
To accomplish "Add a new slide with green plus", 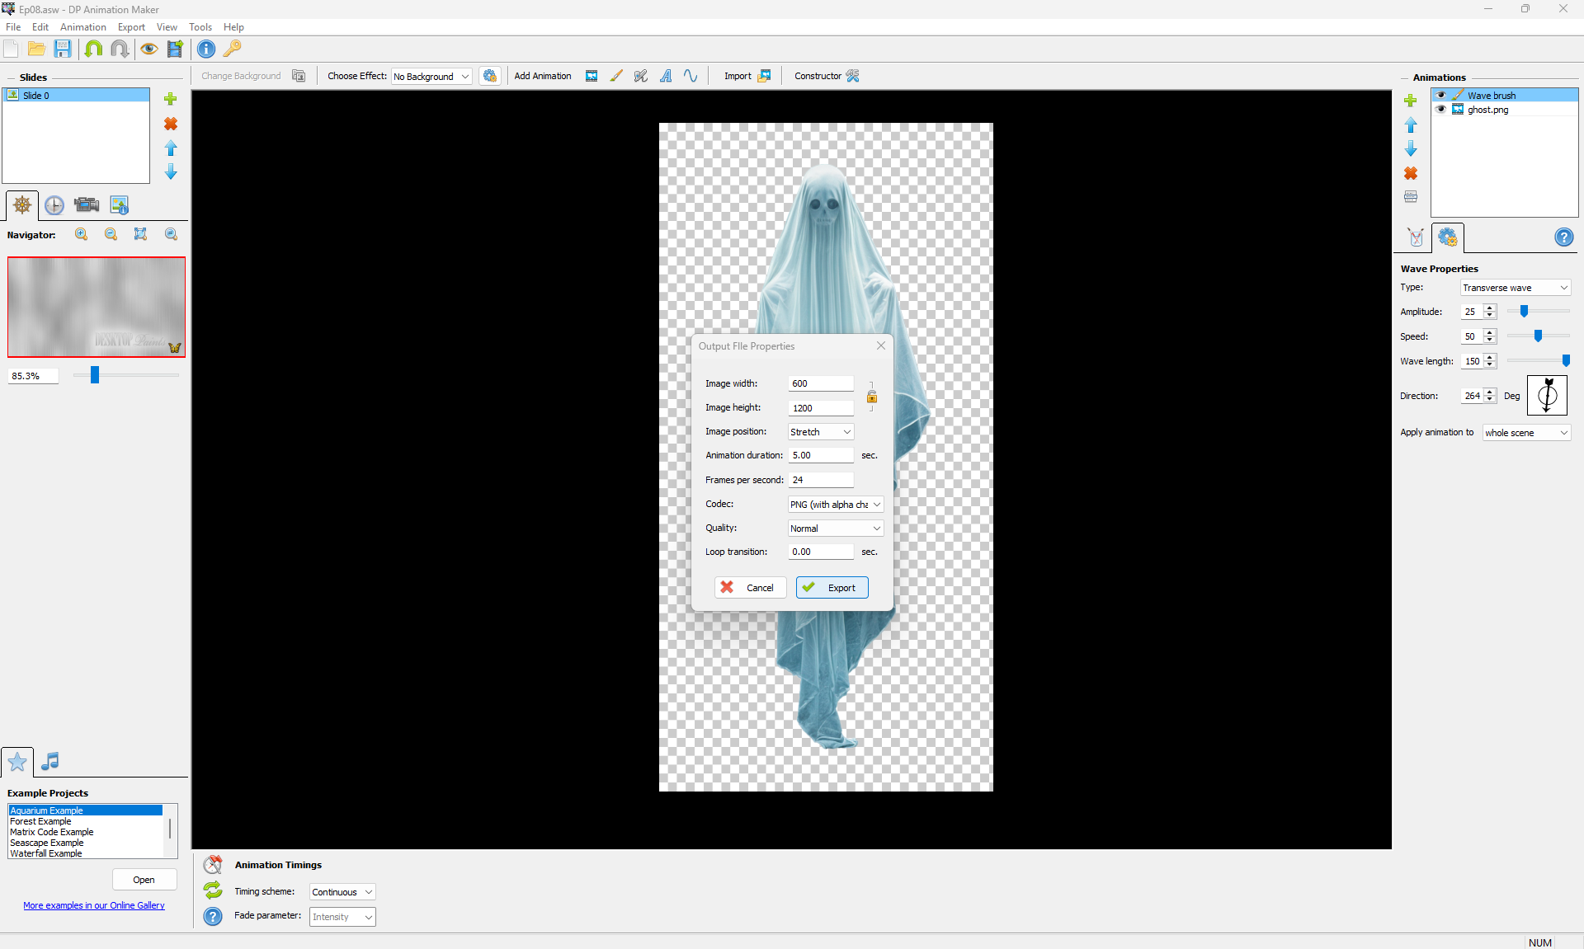I will pos(171,99).
